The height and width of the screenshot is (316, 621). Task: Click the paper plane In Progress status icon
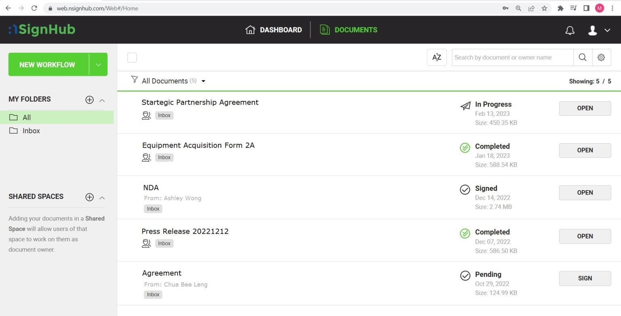tap(465, 106)
